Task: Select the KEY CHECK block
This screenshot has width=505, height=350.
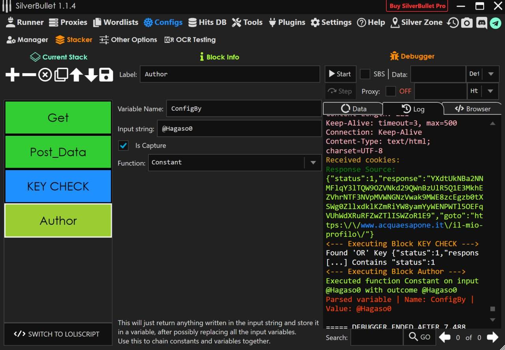Action: click(x=58, y=186)
